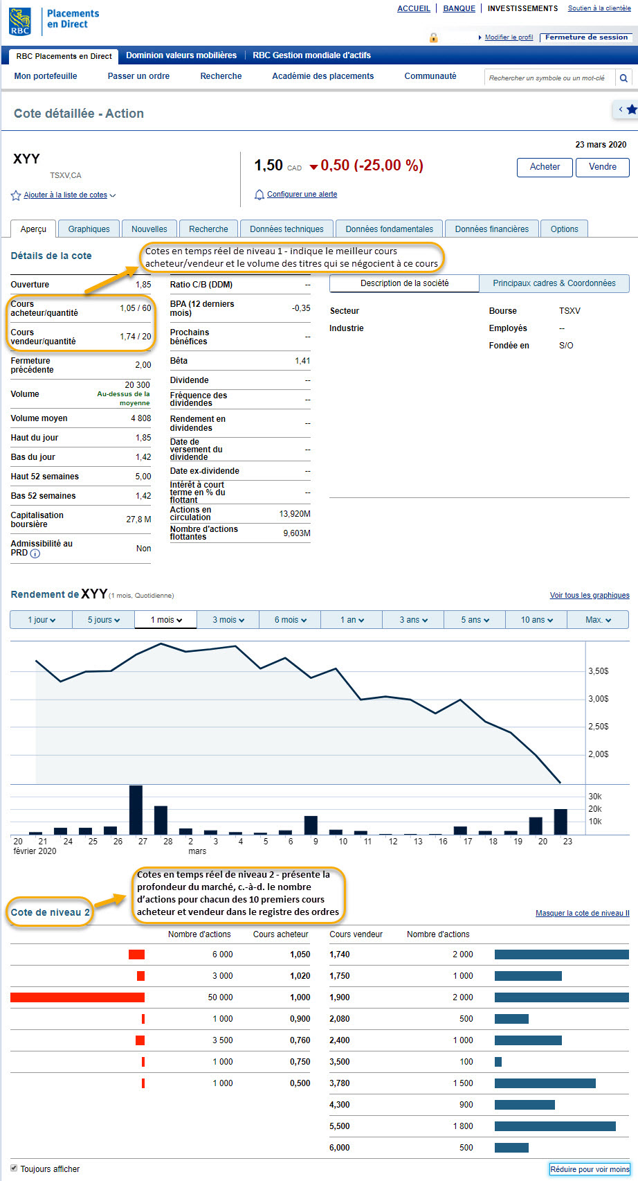
Task: Click the star icon to add to watchlist
Action: [16, 195]
